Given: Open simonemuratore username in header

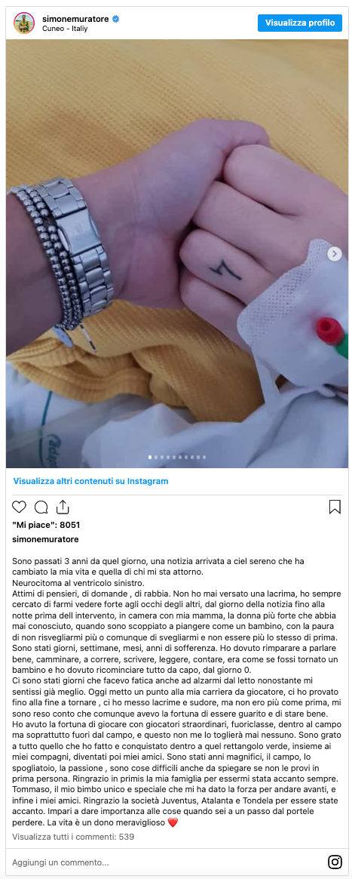Looking at the screenshot, I should click(x=76, y=19).
